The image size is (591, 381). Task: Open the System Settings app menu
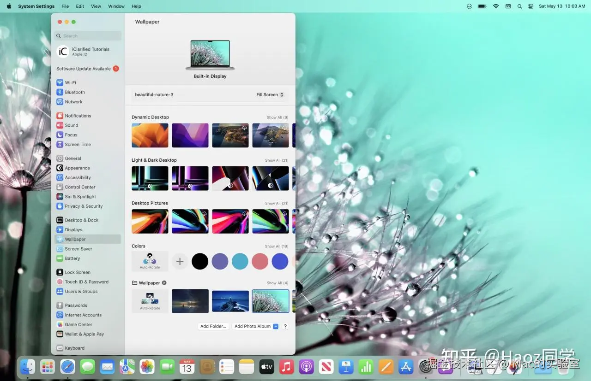pos(36,6)
